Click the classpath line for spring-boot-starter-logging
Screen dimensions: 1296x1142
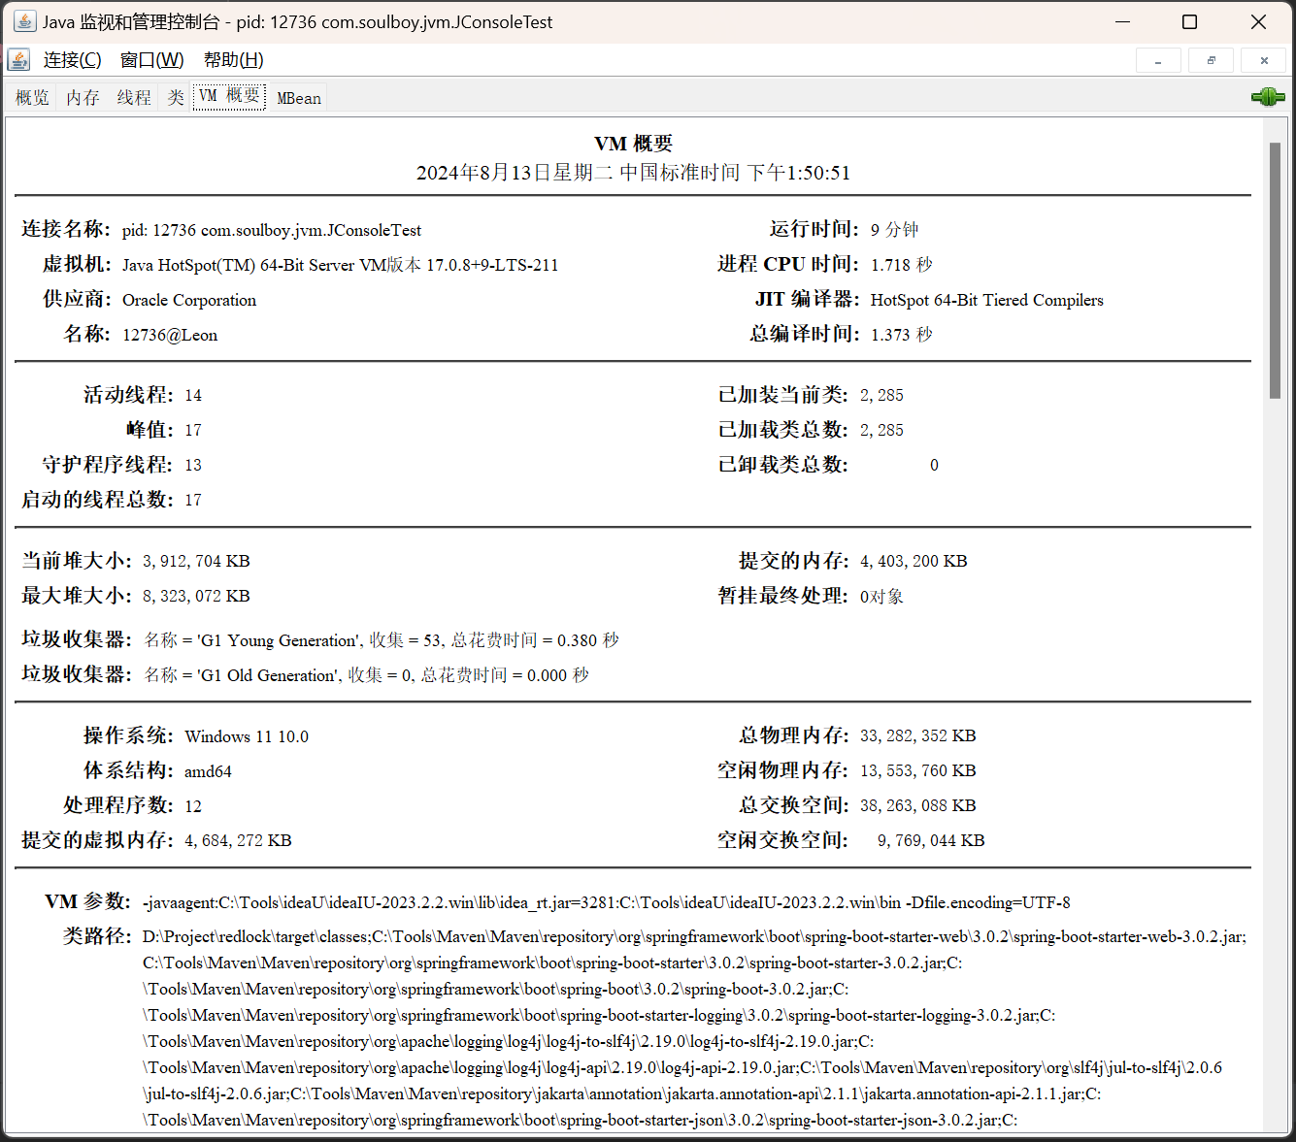coord(599,1016)
